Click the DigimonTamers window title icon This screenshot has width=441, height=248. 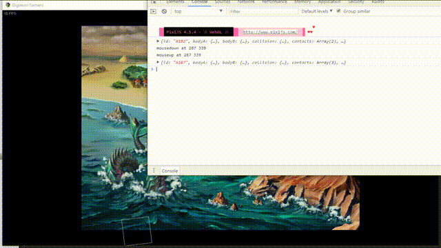click(x=8, y=5)
